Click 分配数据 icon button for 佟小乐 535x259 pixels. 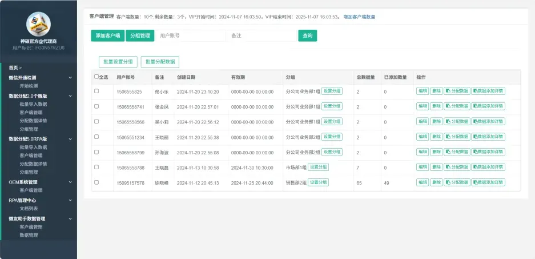point(457,91)
